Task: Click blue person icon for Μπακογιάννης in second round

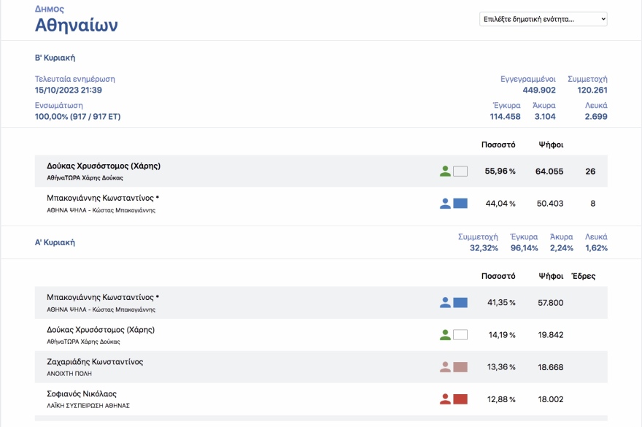Action: click(445, 204)
